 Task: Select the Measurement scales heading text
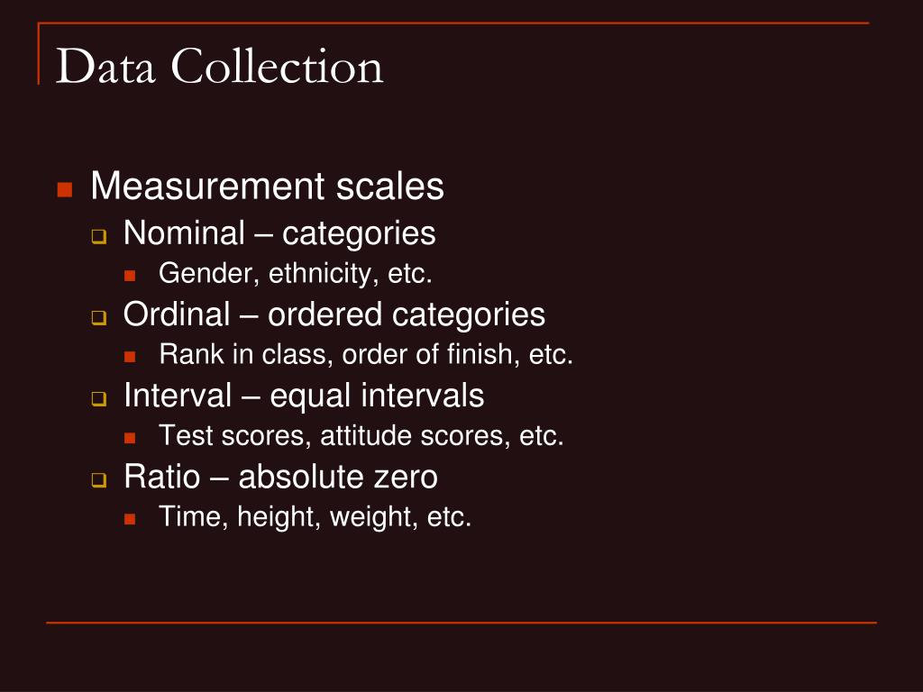pyautogui.click(x=267, y=187)
